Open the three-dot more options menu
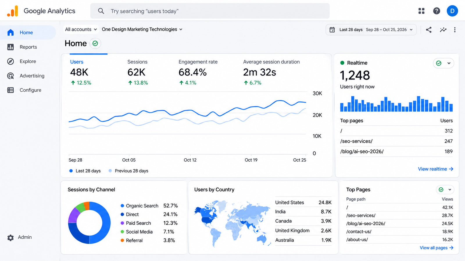The image size is (465, 261). pyautogui.click(x=455, y=30)
